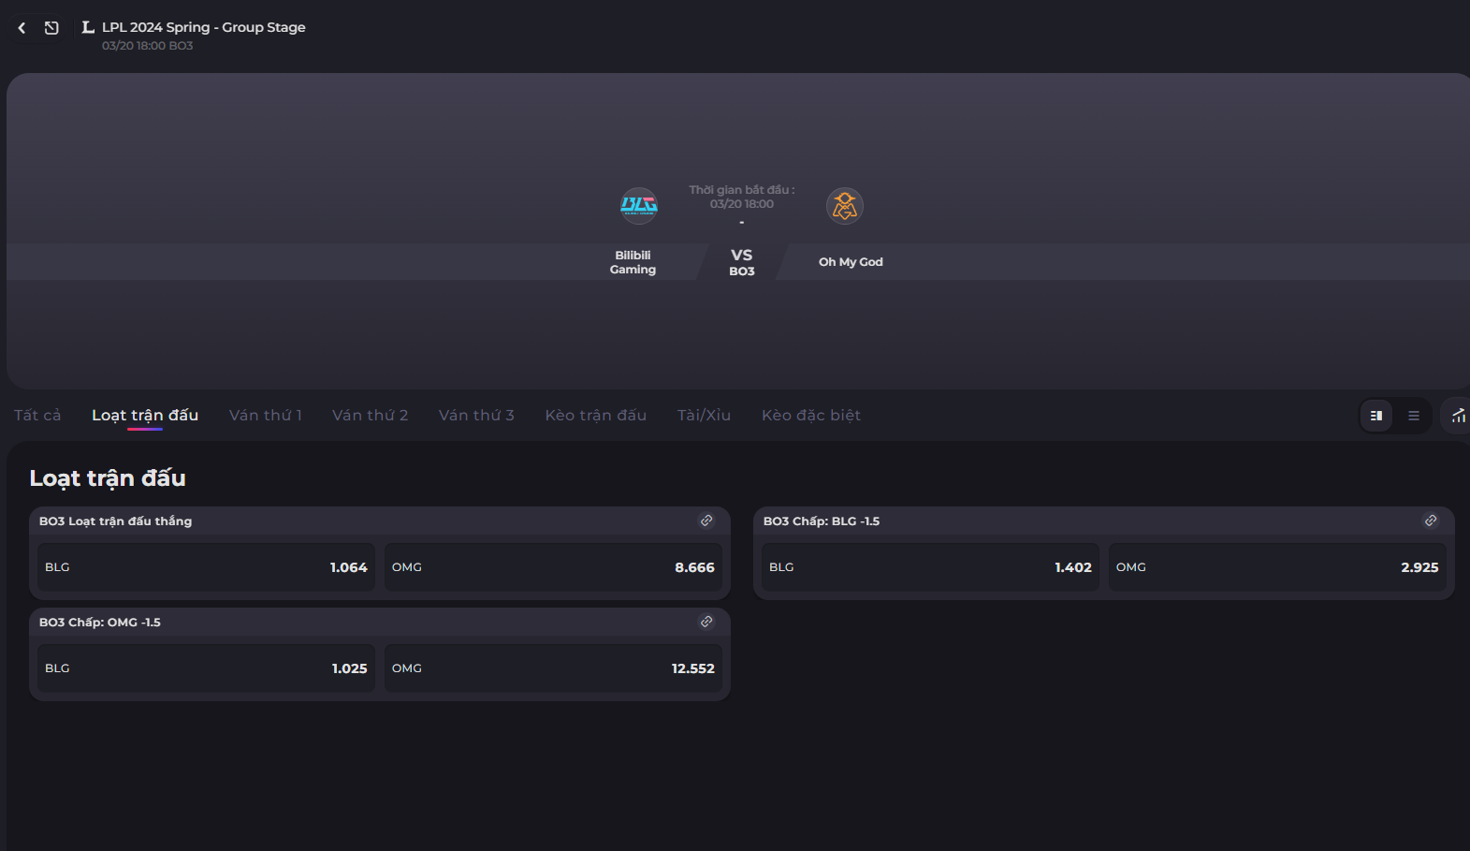This screenshot has width=1470, height=851.
Task: Switch to list layout view
Action: pos(1414,416)
